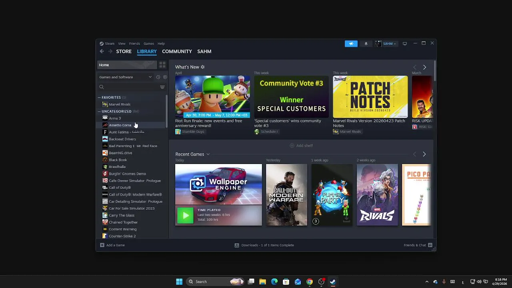512x288 pixels.
Task: Switch library to collections grid view
Action: click(x=162, y=65)
